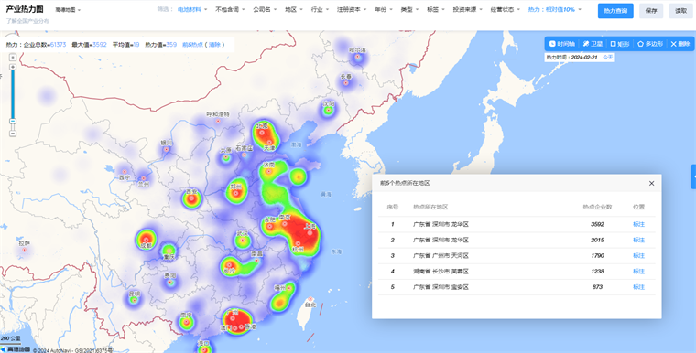
Task: Open the 电池材料 filter dropdown
Action: pos(192,9)
